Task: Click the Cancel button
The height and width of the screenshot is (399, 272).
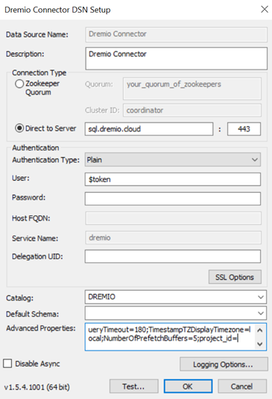Action: coord(241,386)
